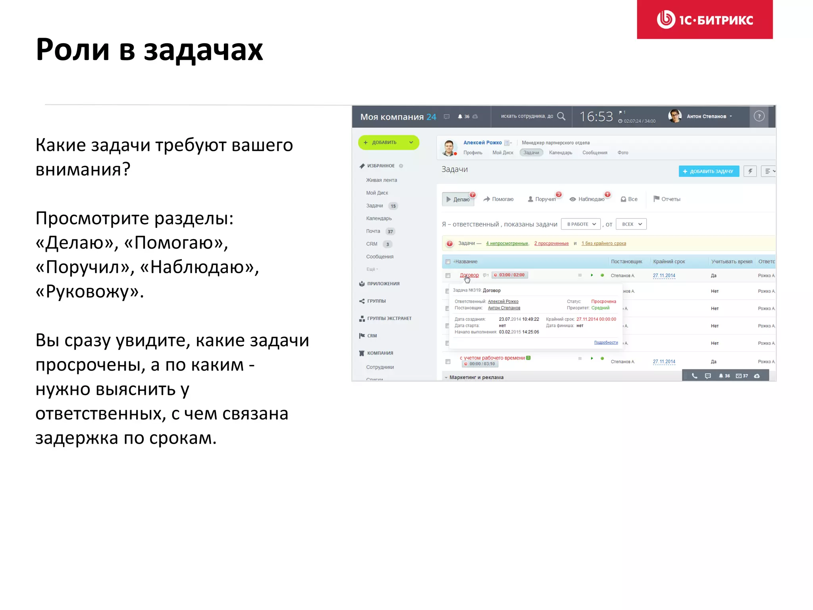Click the lightning quick-task icon button
The width and height of the screenshot is (813, 610).
(x=750, y=171)
